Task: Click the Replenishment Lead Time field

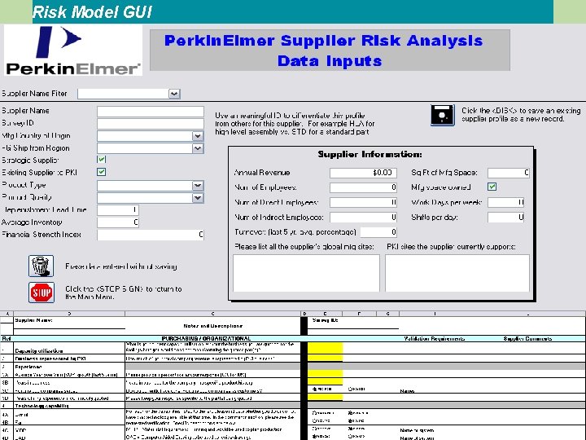Action: [x=118, y=210]
